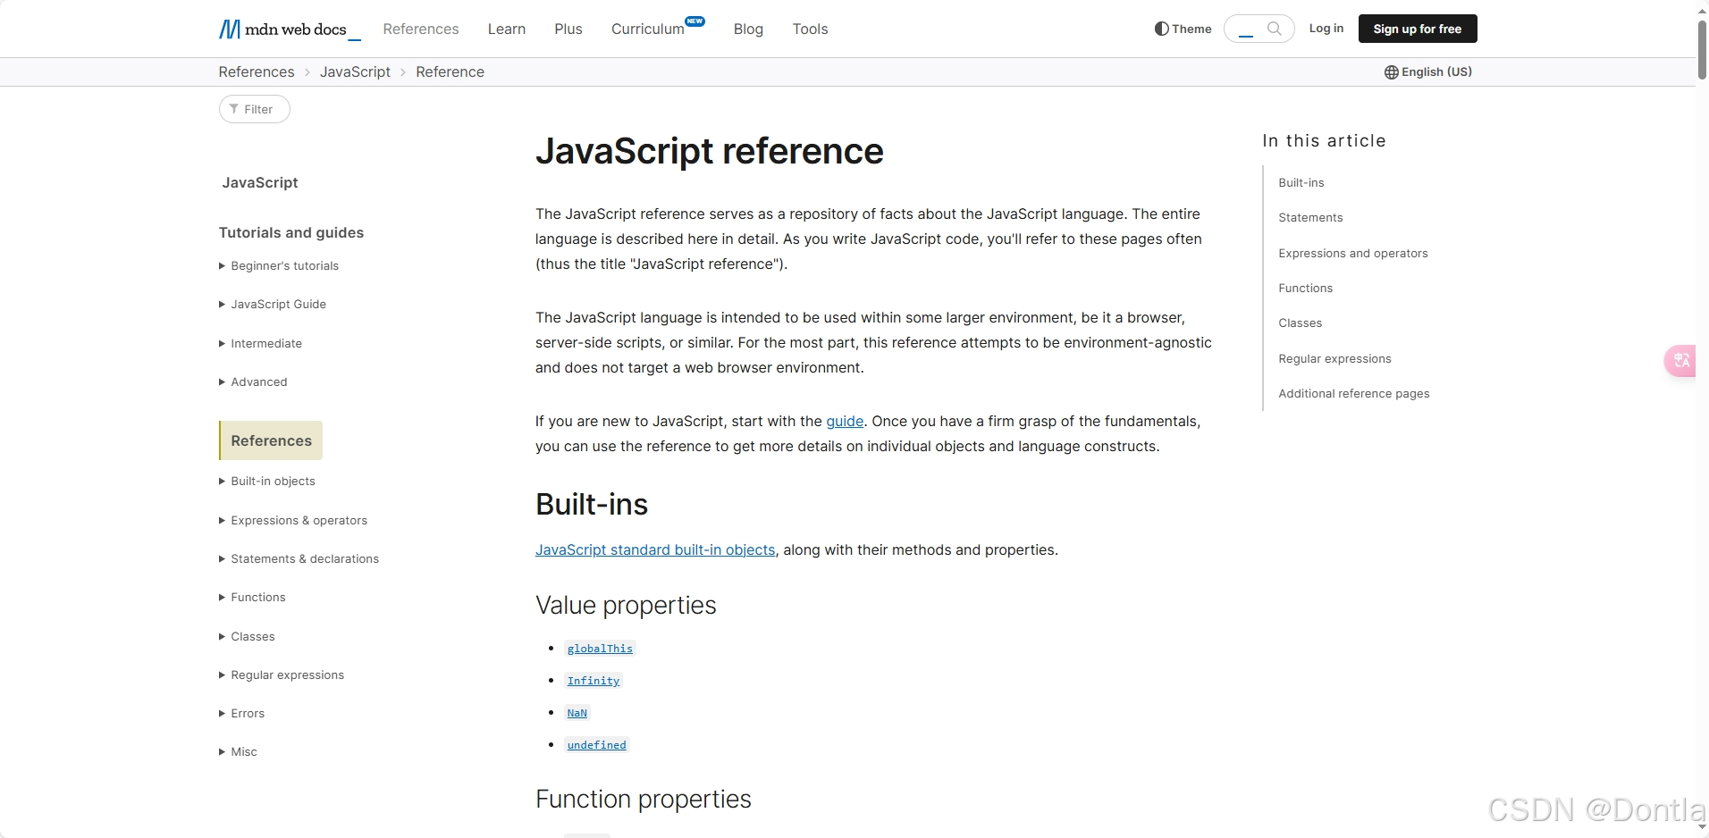Open JavaScript sidebar heading link
Screen dimensions: 1709x838
[260, 182]
